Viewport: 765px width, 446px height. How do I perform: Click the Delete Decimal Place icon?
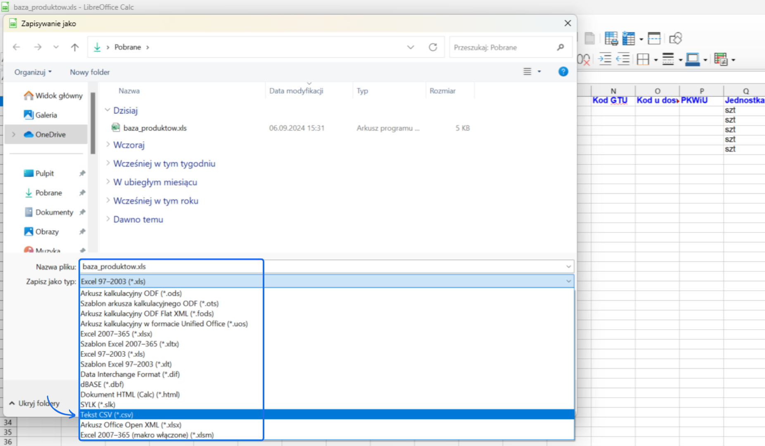(584, 59)
